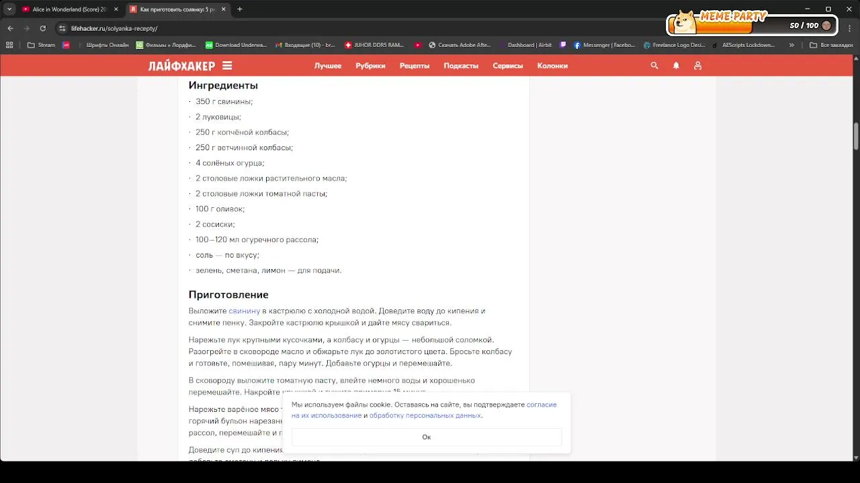The height and width of the screenshot is (483, 860).
Task: Click the user profile icon in header
Action: pyautogui.click(x=697, y=66)
